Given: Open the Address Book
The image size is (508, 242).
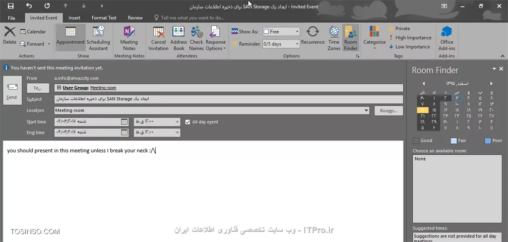Looking at the screenshot, I should coord(179,38).
